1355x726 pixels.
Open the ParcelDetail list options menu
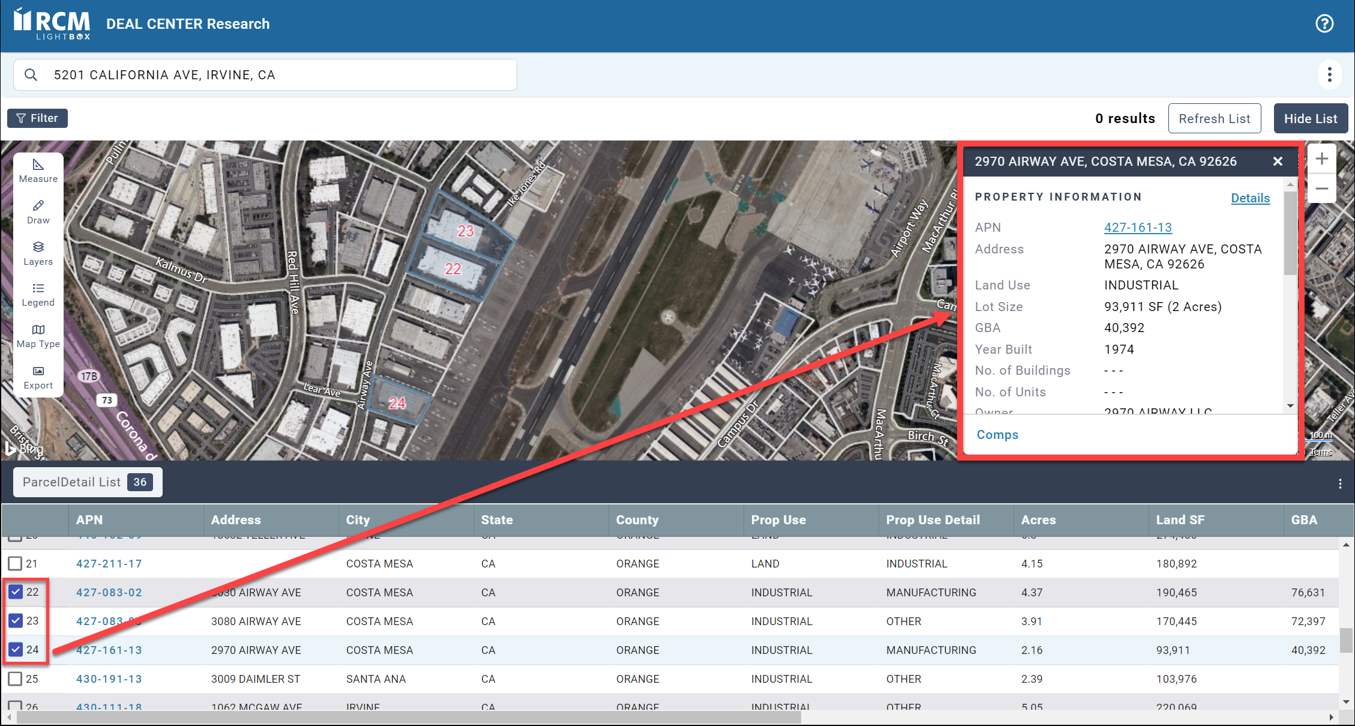(1340, 484)
